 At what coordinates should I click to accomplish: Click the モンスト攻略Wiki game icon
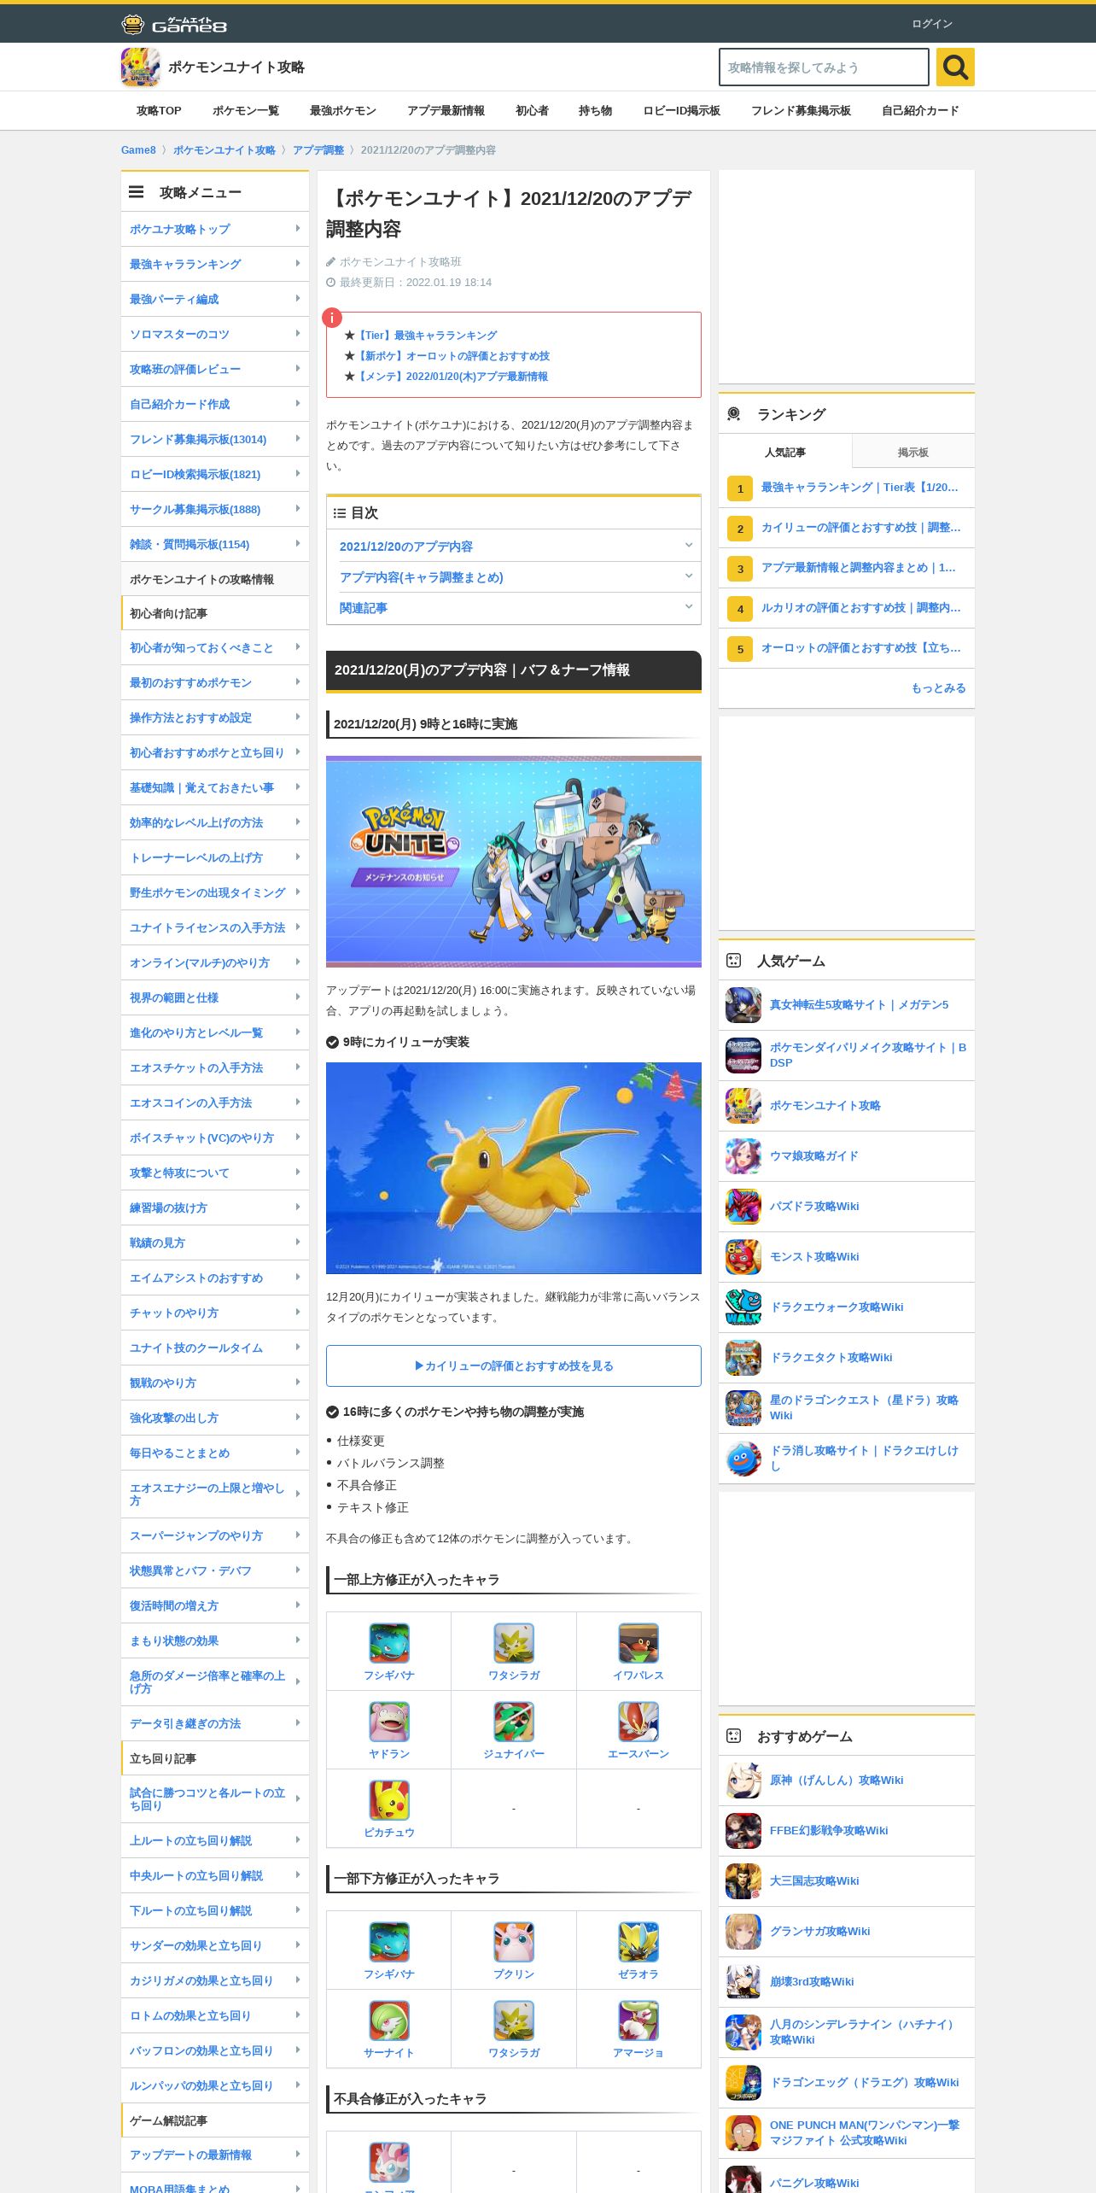[743, 1257]
